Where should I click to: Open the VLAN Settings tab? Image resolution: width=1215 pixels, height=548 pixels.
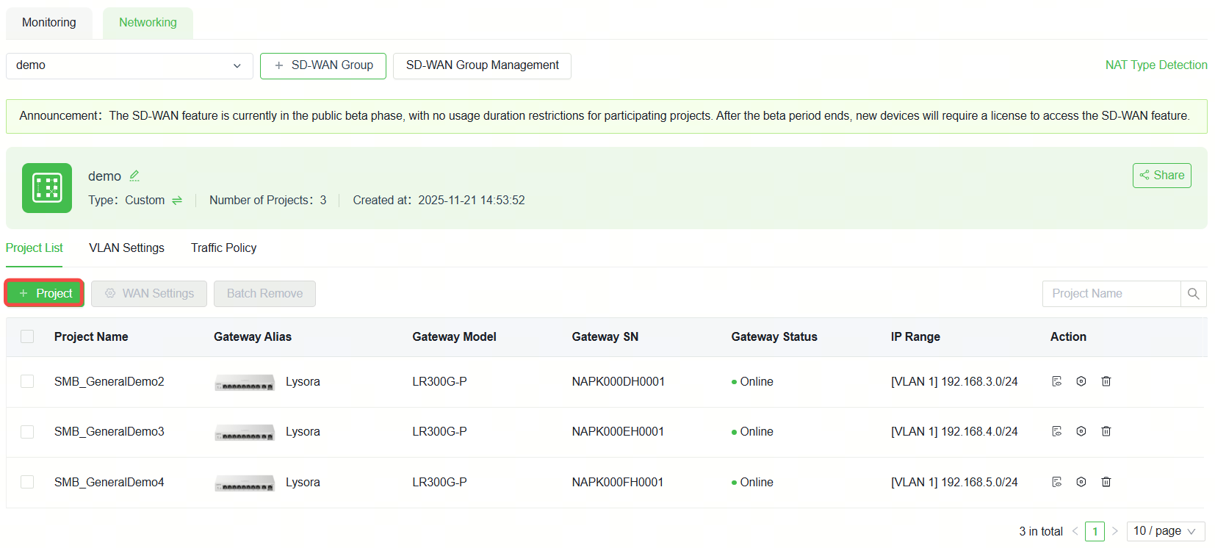[127, 248]
